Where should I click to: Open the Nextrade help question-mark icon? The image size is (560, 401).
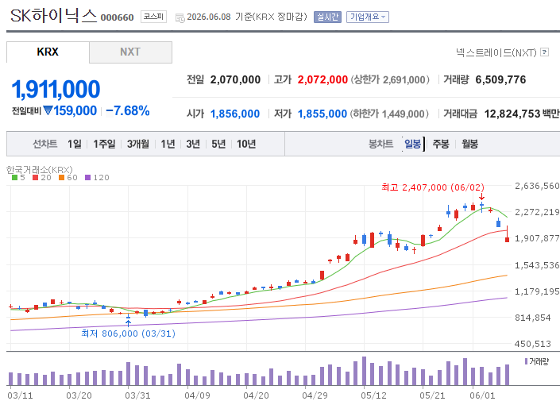click(x=544, y=52)
